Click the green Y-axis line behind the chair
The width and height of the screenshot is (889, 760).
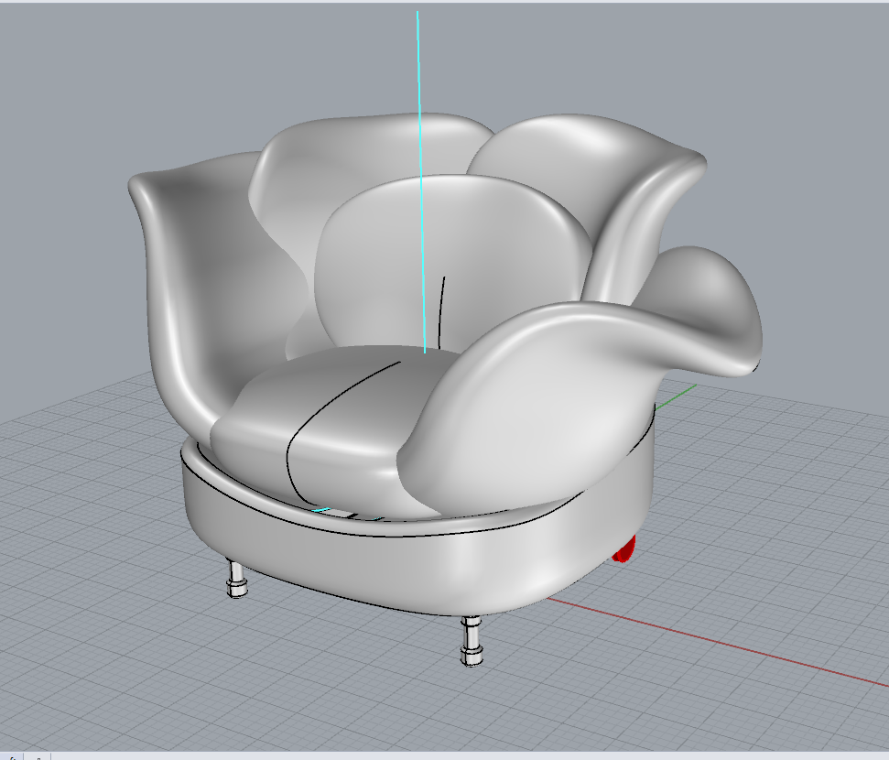point(676,396)
